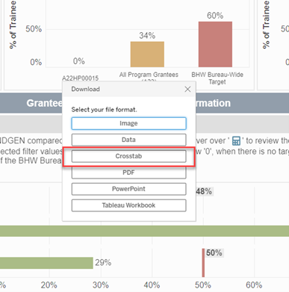Click the 0% label above A22HP00015
This screenshot has width=289, height=292.
(79, 61)
